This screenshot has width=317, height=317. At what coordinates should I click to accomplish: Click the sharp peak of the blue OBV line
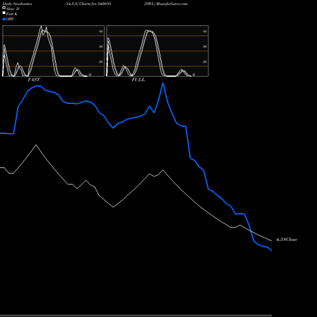click(x=163, y=83)
